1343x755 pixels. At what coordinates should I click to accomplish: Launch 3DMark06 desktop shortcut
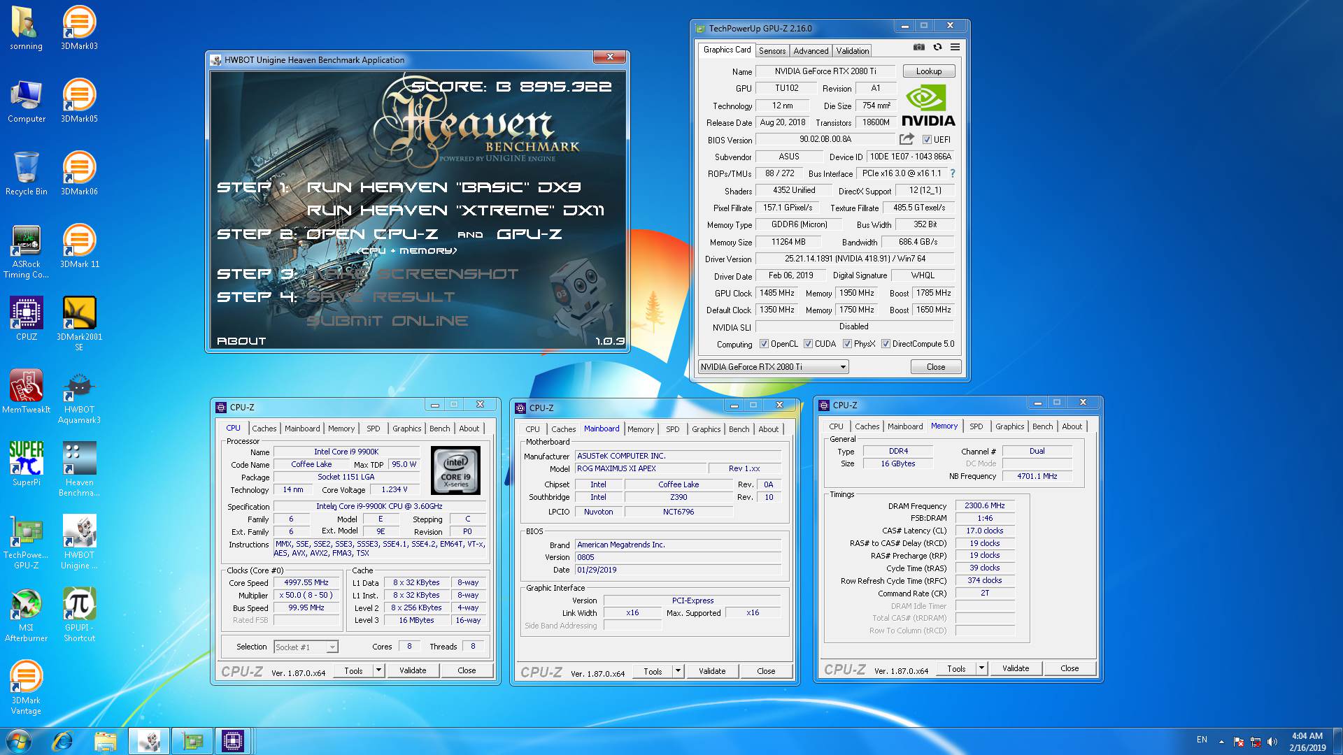click(x=79, y=174)
